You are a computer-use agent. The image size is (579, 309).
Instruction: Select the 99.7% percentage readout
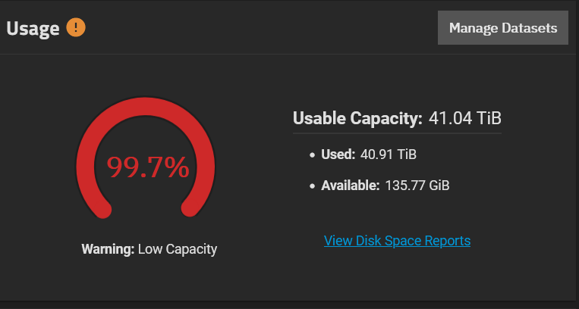coord(148,167)
